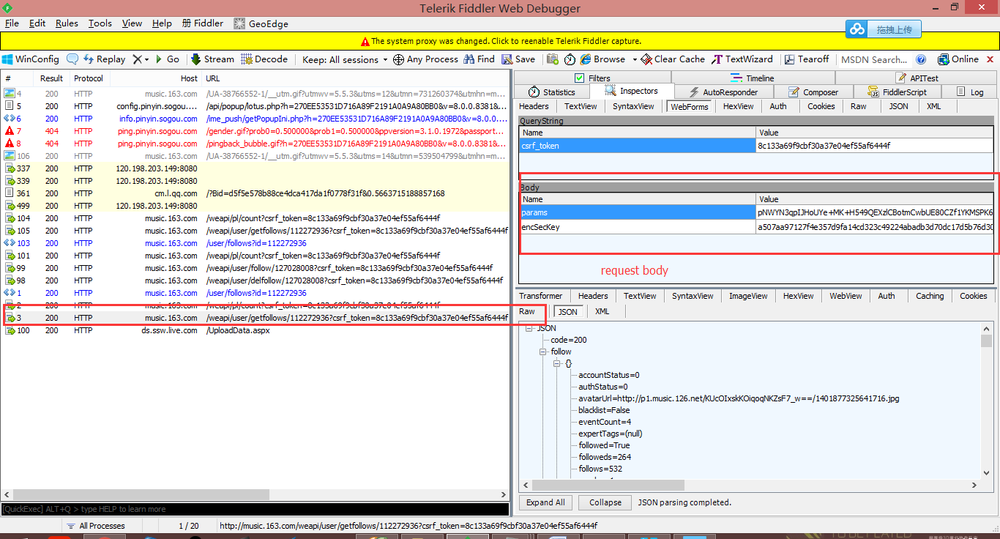
Task: Click the Online network status icon
Action: (958, 59)
